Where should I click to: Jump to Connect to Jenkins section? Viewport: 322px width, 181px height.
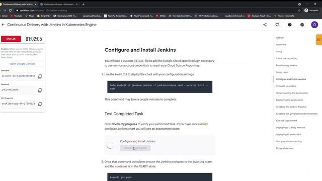(x=286, y=86)
